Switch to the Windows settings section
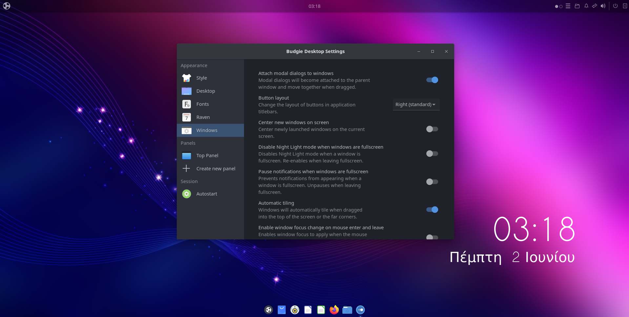The width and height of the screenshot is (629, 317). click(x=207, y=130)
